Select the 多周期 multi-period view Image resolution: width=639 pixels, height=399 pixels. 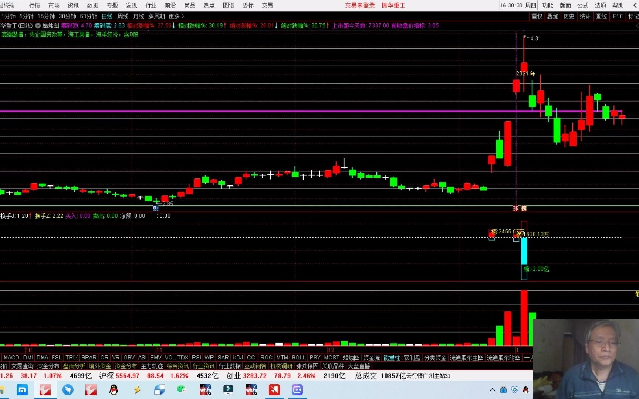pyautogui.click(x=156, y=17)
